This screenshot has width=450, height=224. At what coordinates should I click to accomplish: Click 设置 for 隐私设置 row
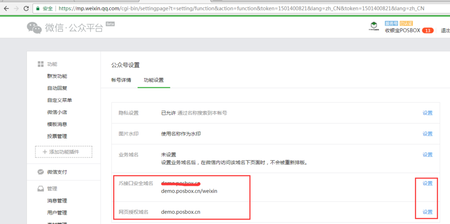click(x=427, y=113)
